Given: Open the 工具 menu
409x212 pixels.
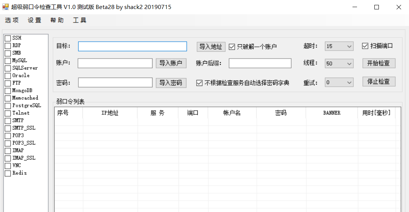Looking at the screenshot, I should (79, 20).
